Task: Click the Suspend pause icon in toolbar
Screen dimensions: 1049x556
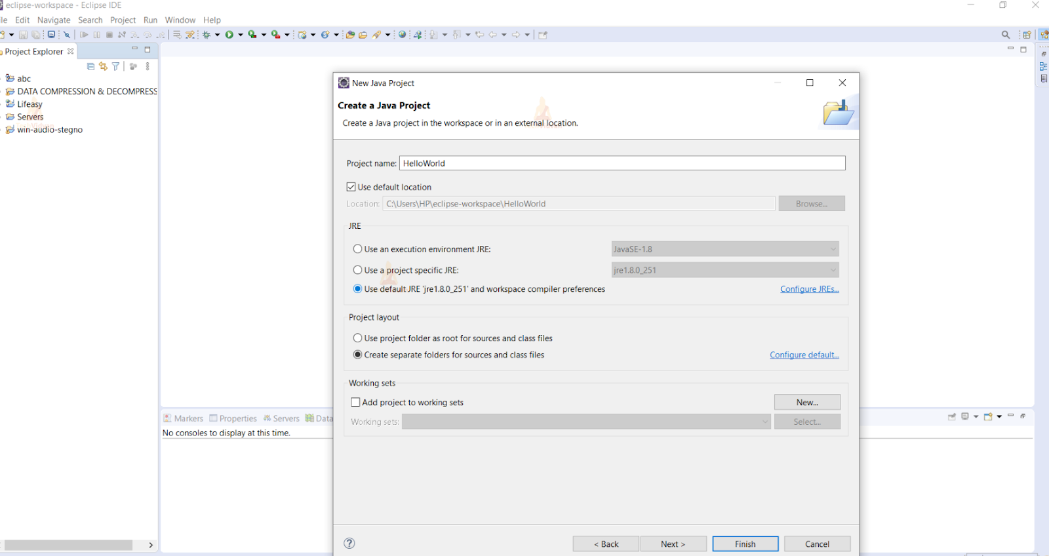Action: [x=97, y=35]
